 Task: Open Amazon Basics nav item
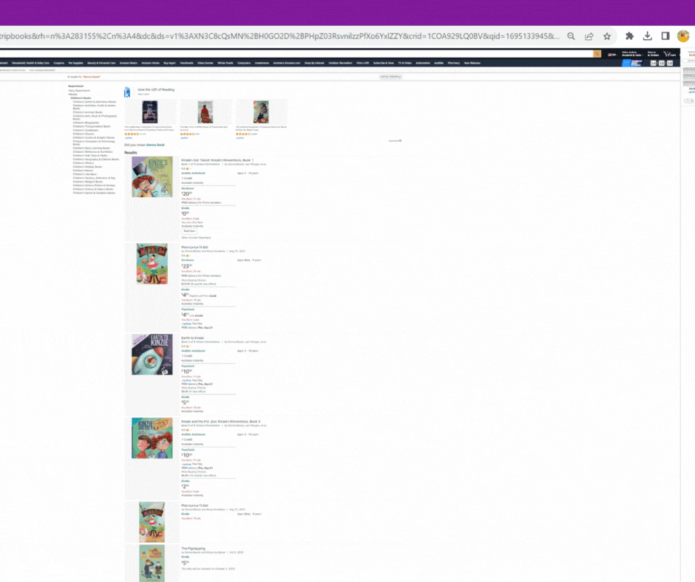tap(129, 63)
